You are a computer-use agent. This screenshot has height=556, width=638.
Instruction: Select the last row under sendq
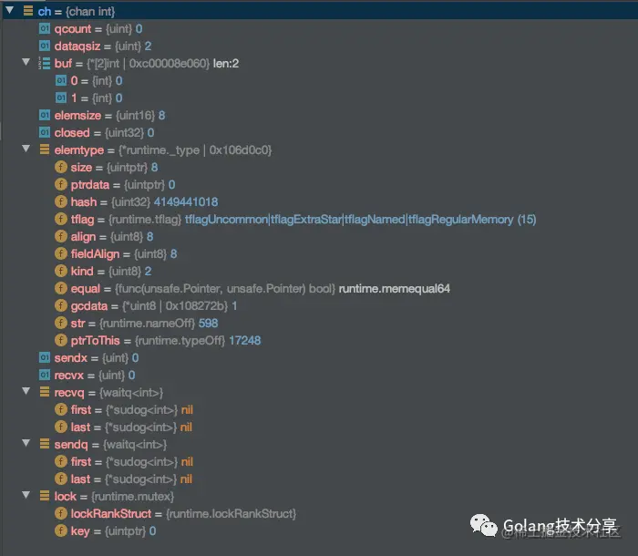319,479
